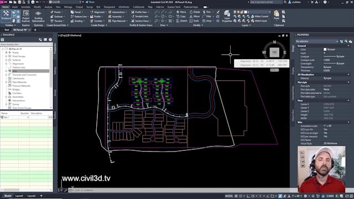Select the Mirror tool in Modify
This screenshot has height=199, width=354.
pyautogui.click(x=195, y=17)
